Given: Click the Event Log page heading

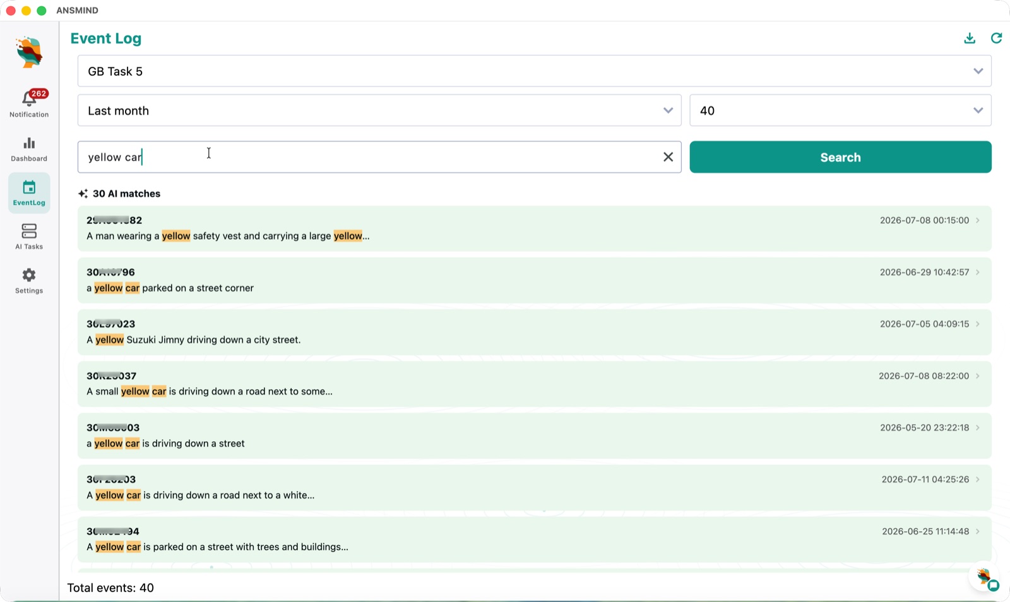Looking at the screenshot, I should click(106, 38).
